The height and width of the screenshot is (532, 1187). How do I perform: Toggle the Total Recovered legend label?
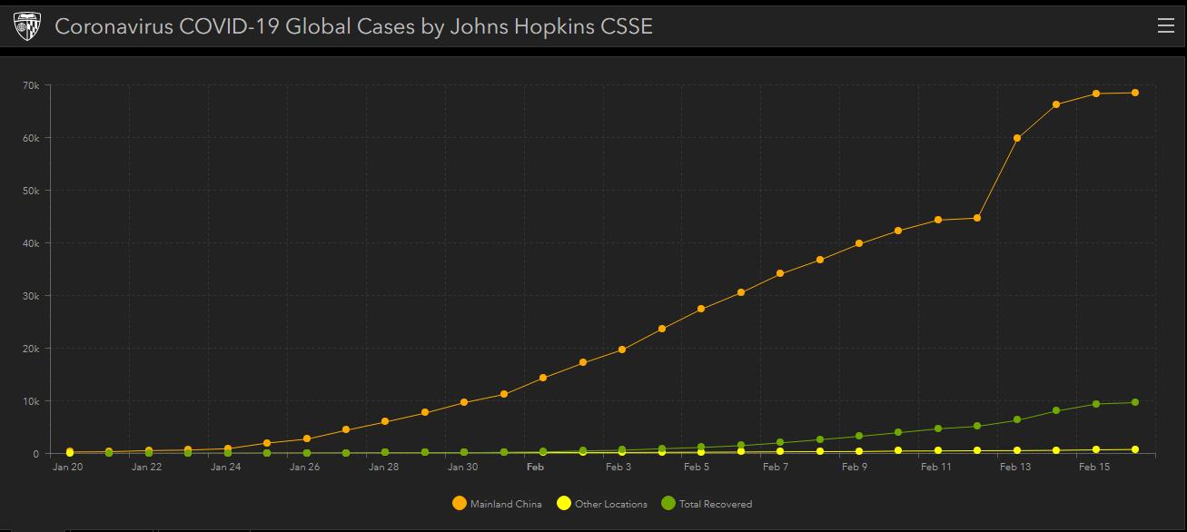[x=716, y=504]
